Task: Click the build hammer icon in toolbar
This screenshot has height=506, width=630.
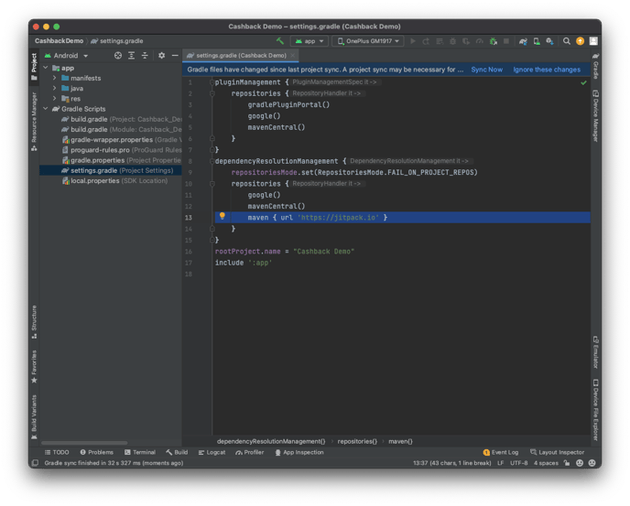Action: click(x=280, y=41)
